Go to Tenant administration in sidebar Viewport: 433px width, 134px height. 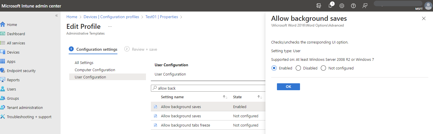tap(25, 107)
